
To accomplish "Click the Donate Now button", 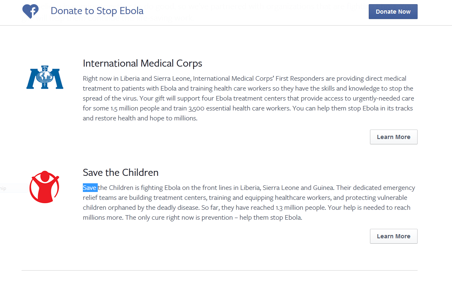I will pos(393,12).
